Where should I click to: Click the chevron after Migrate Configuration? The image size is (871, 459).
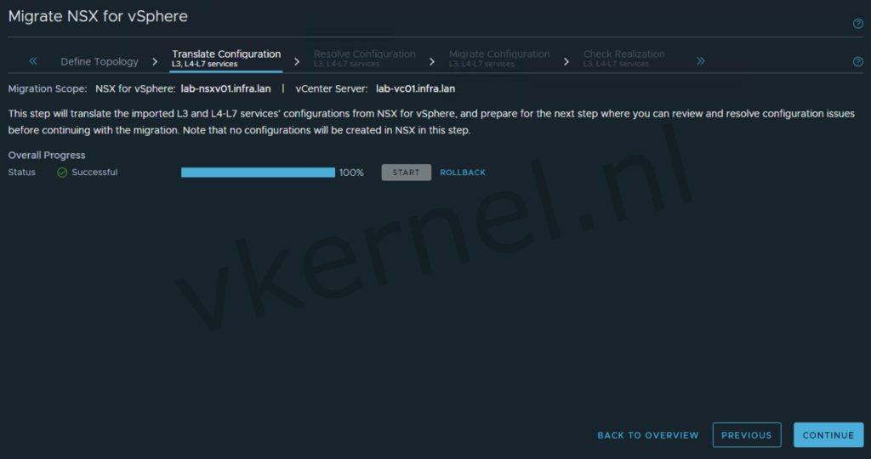click(x=566, y=61)
